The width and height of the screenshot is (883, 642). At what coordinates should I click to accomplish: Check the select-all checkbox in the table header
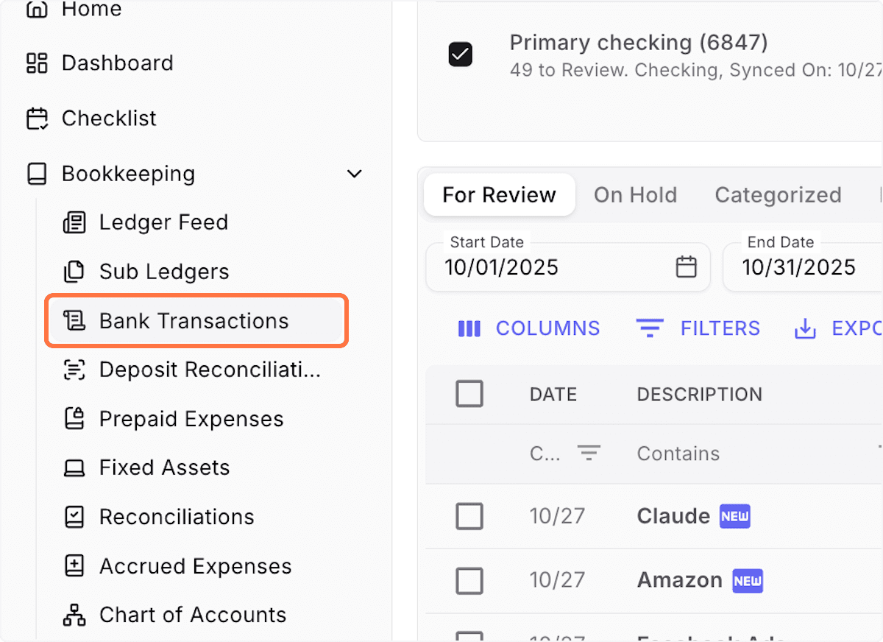click(469, 394)
